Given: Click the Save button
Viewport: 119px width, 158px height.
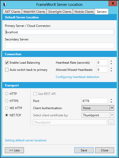Looking at the screenshot, I should 84,150.
